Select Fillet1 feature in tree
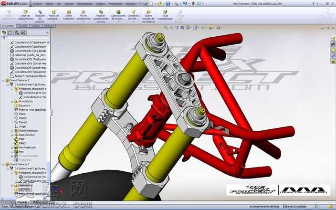Viewport: 336px width, 210px height. coord(20,139)
